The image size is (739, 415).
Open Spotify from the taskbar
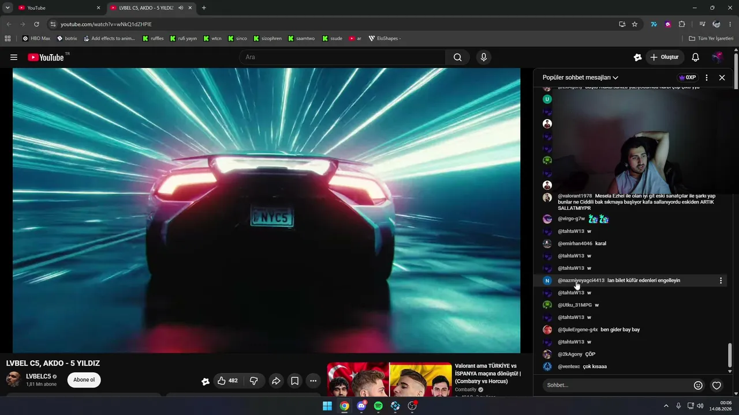point(378,406)
